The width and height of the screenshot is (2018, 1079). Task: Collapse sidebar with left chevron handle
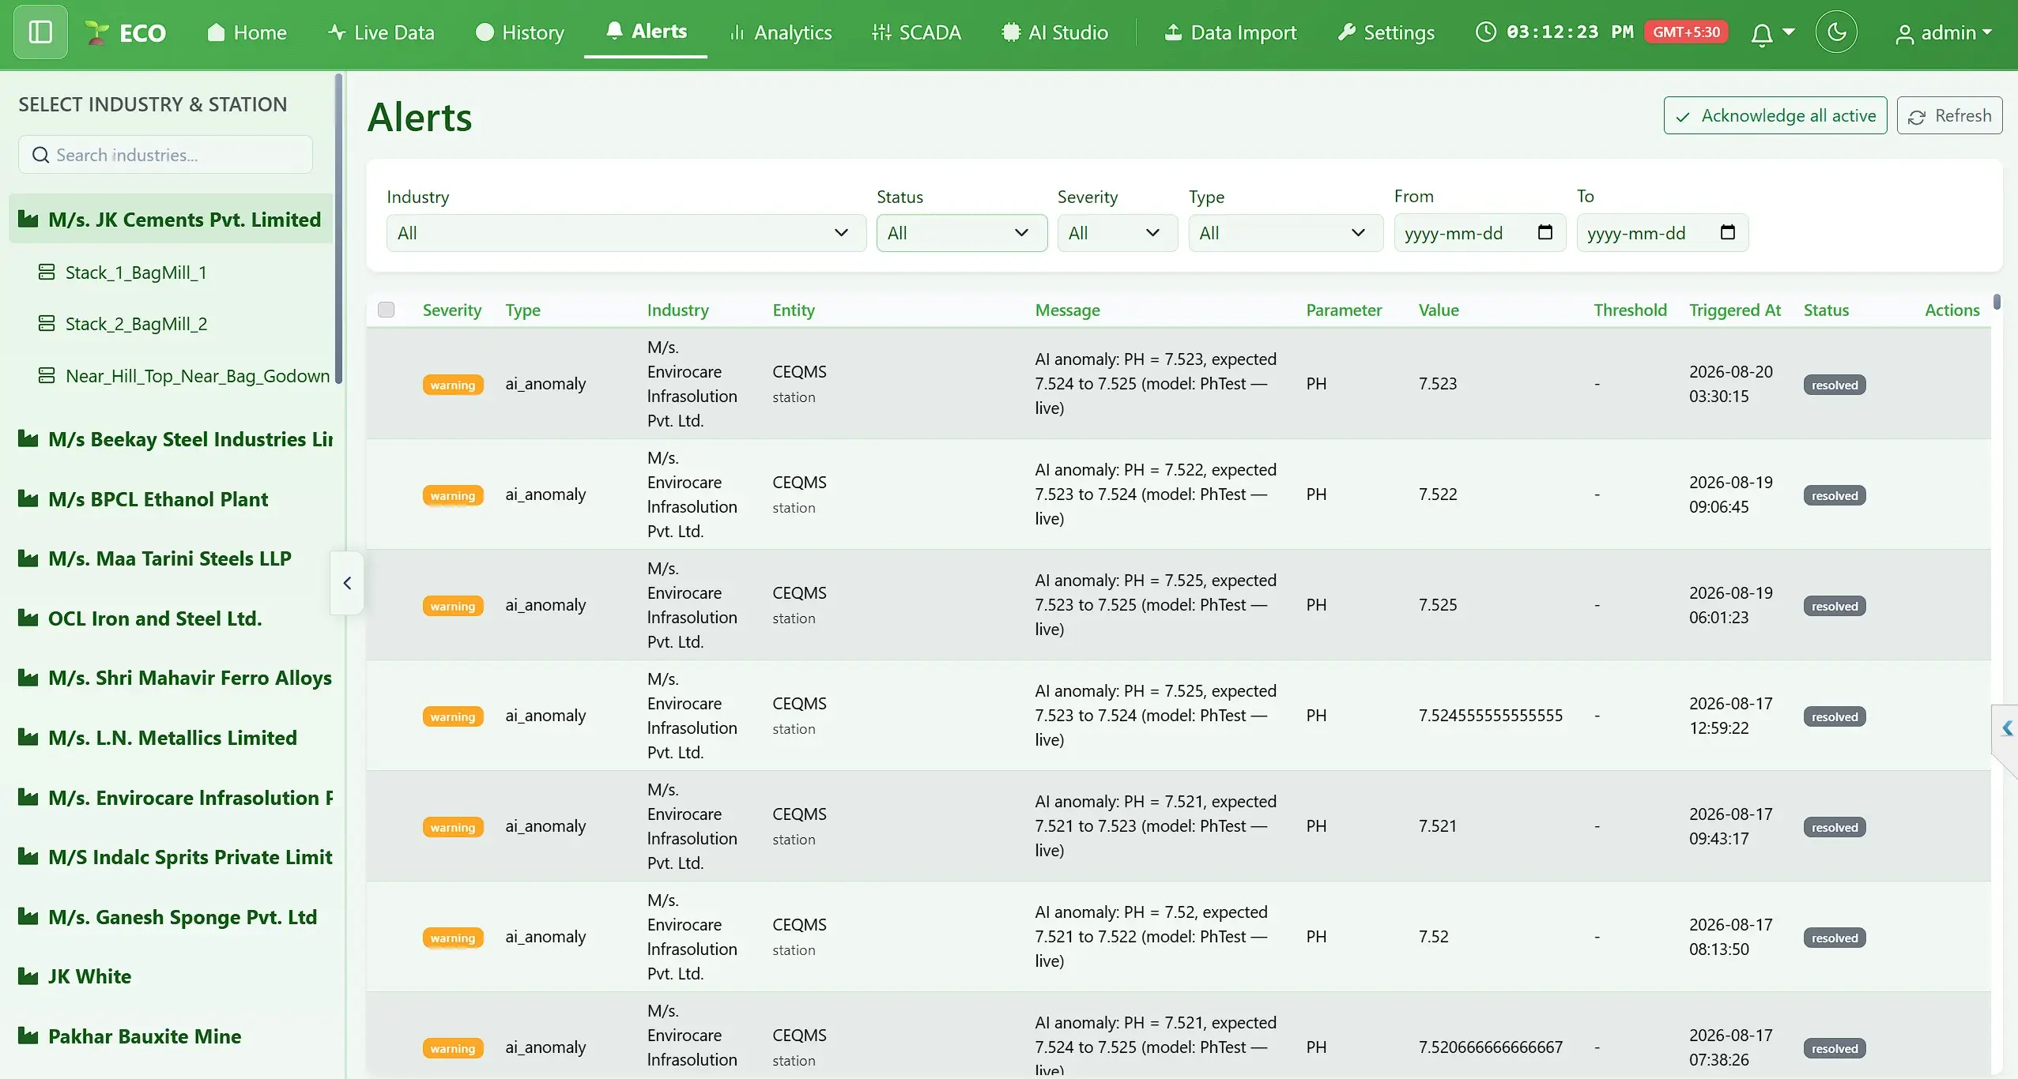(347, 583)
